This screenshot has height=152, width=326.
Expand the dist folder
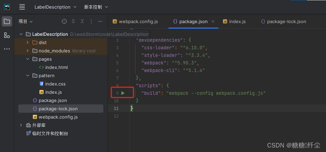click(x=28, y=42)
